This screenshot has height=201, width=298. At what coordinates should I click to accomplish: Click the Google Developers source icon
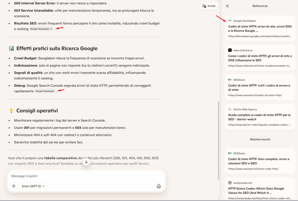[x=230, y=21]
